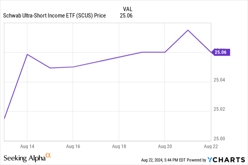
Task: Click the 25.02 y-axis label
Action: tap(220, 110)
